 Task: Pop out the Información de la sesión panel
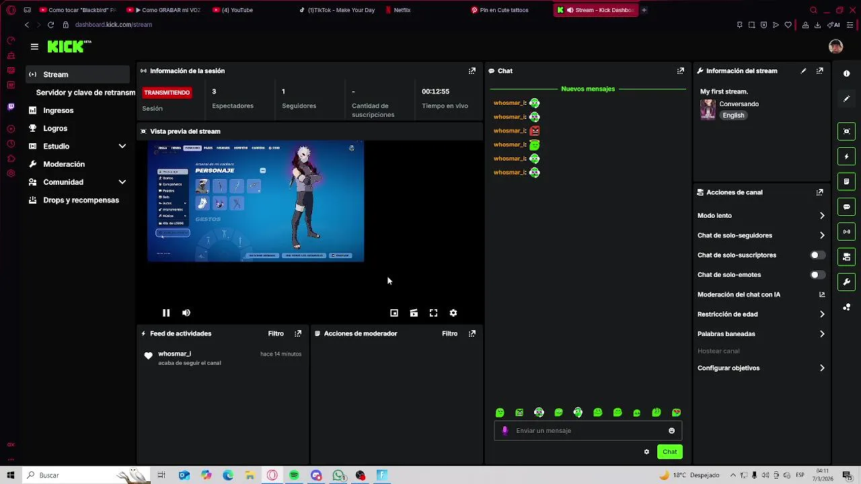(472, 71)
